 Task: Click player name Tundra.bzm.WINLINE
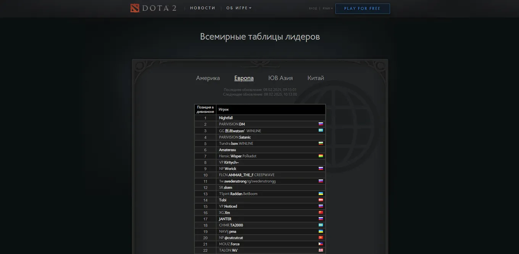[236, 143]
